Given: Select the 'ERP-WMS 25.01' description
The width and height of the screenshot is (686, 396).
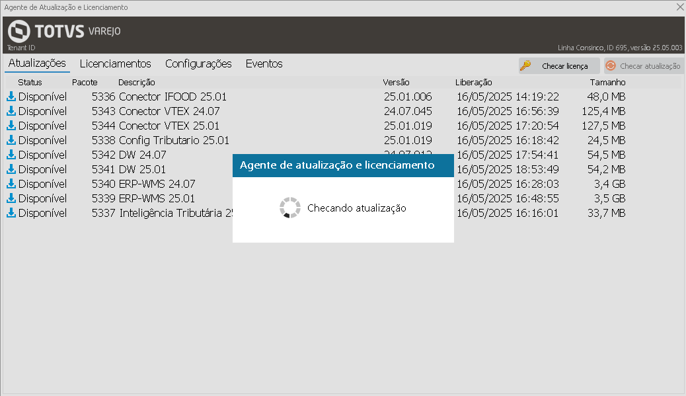Looking at the screenshot, I should tap(157, 198).
